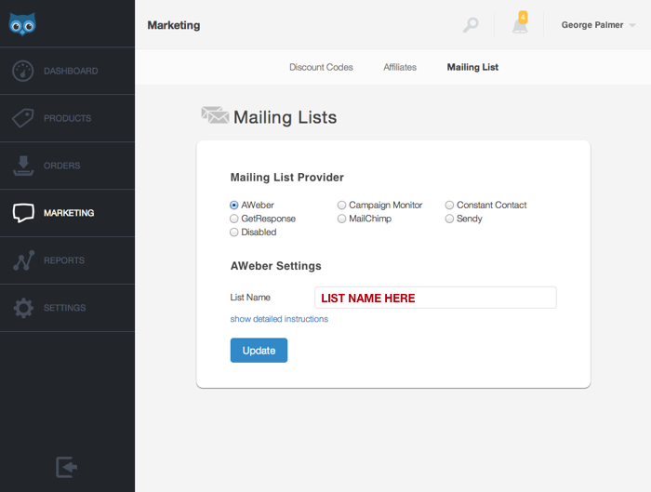Switch to the Affiliates tab
Screen dimensions: 651x492
click(x=400, y=67)
